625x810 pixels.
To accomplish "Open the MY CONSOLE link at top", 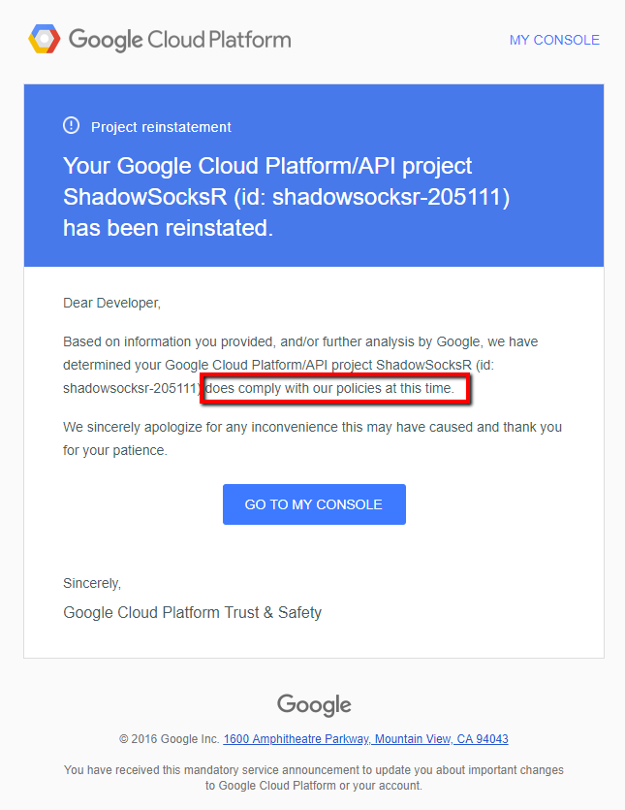I will tap(554, 40).
